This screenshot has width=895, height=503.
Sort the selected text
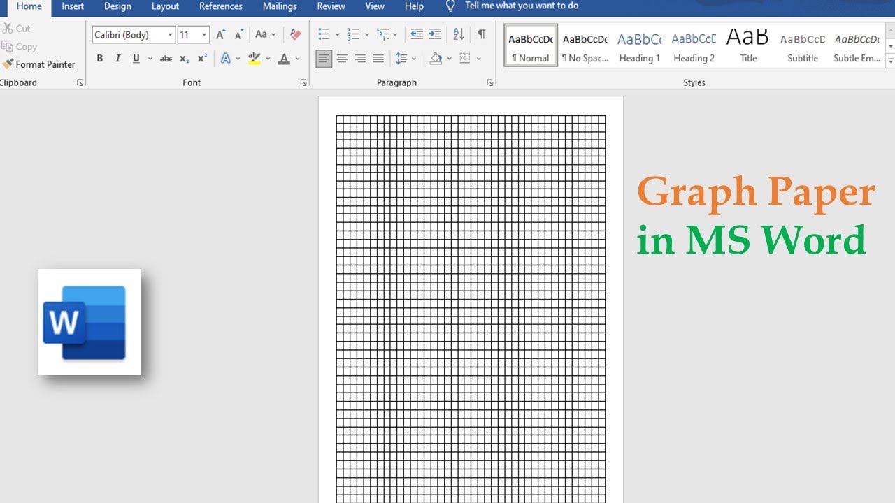click(459, 34)
